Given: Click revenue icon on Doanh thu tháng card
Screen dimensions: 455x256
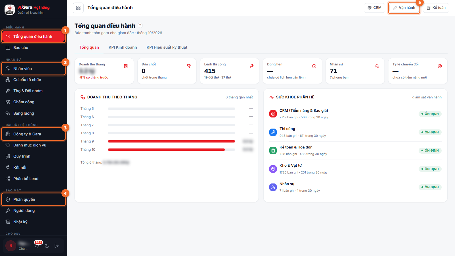Looking at the screenshot, I should click(126, 66).
